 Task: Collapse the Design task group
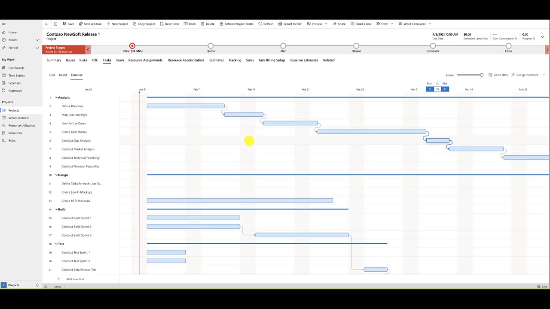[56, 175]
